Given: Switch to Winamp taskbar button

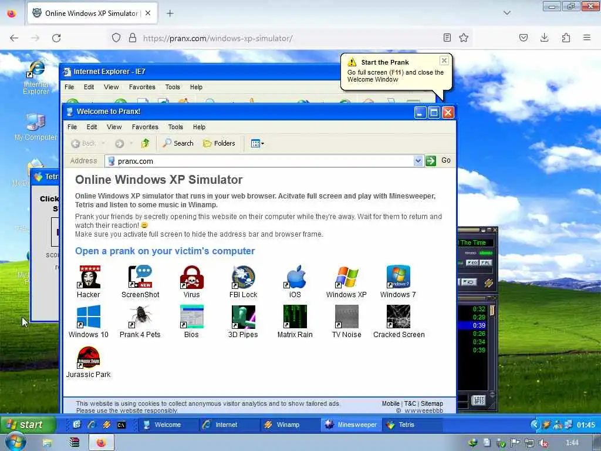Looking at the screenshot, I should tap(291, 425).
